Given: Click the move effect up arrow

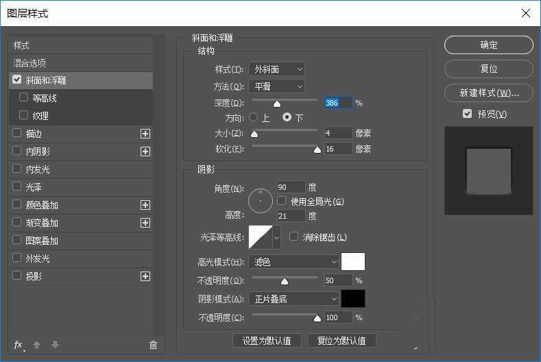Looking at the screenshot, I should point(37,345).
